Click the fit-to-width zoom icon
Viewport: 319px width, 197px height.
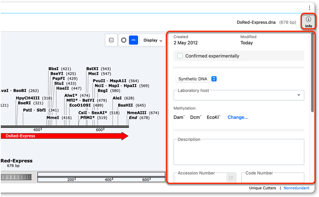coord(111,40)
